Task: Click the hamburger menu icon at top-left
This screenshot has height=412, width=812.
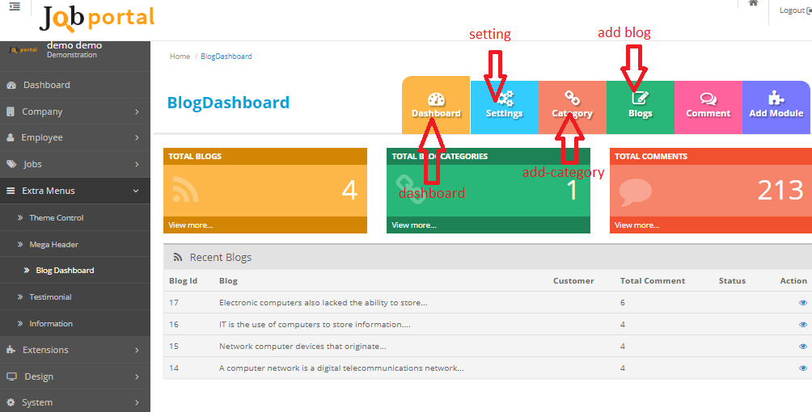Action: click(x=15, y=6)
